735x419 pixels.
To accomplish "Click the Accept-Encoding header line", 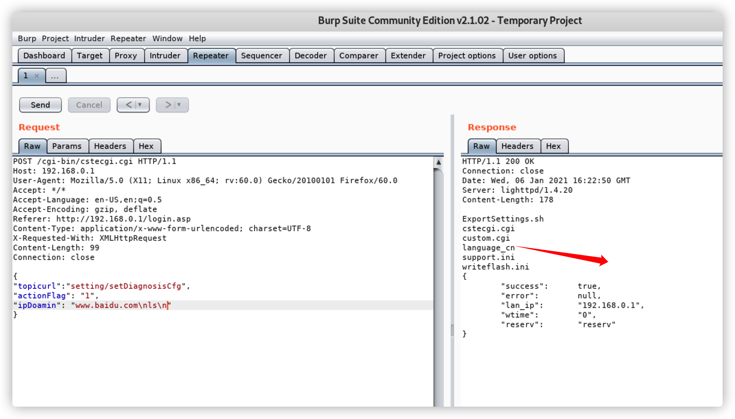I will 85,209.
